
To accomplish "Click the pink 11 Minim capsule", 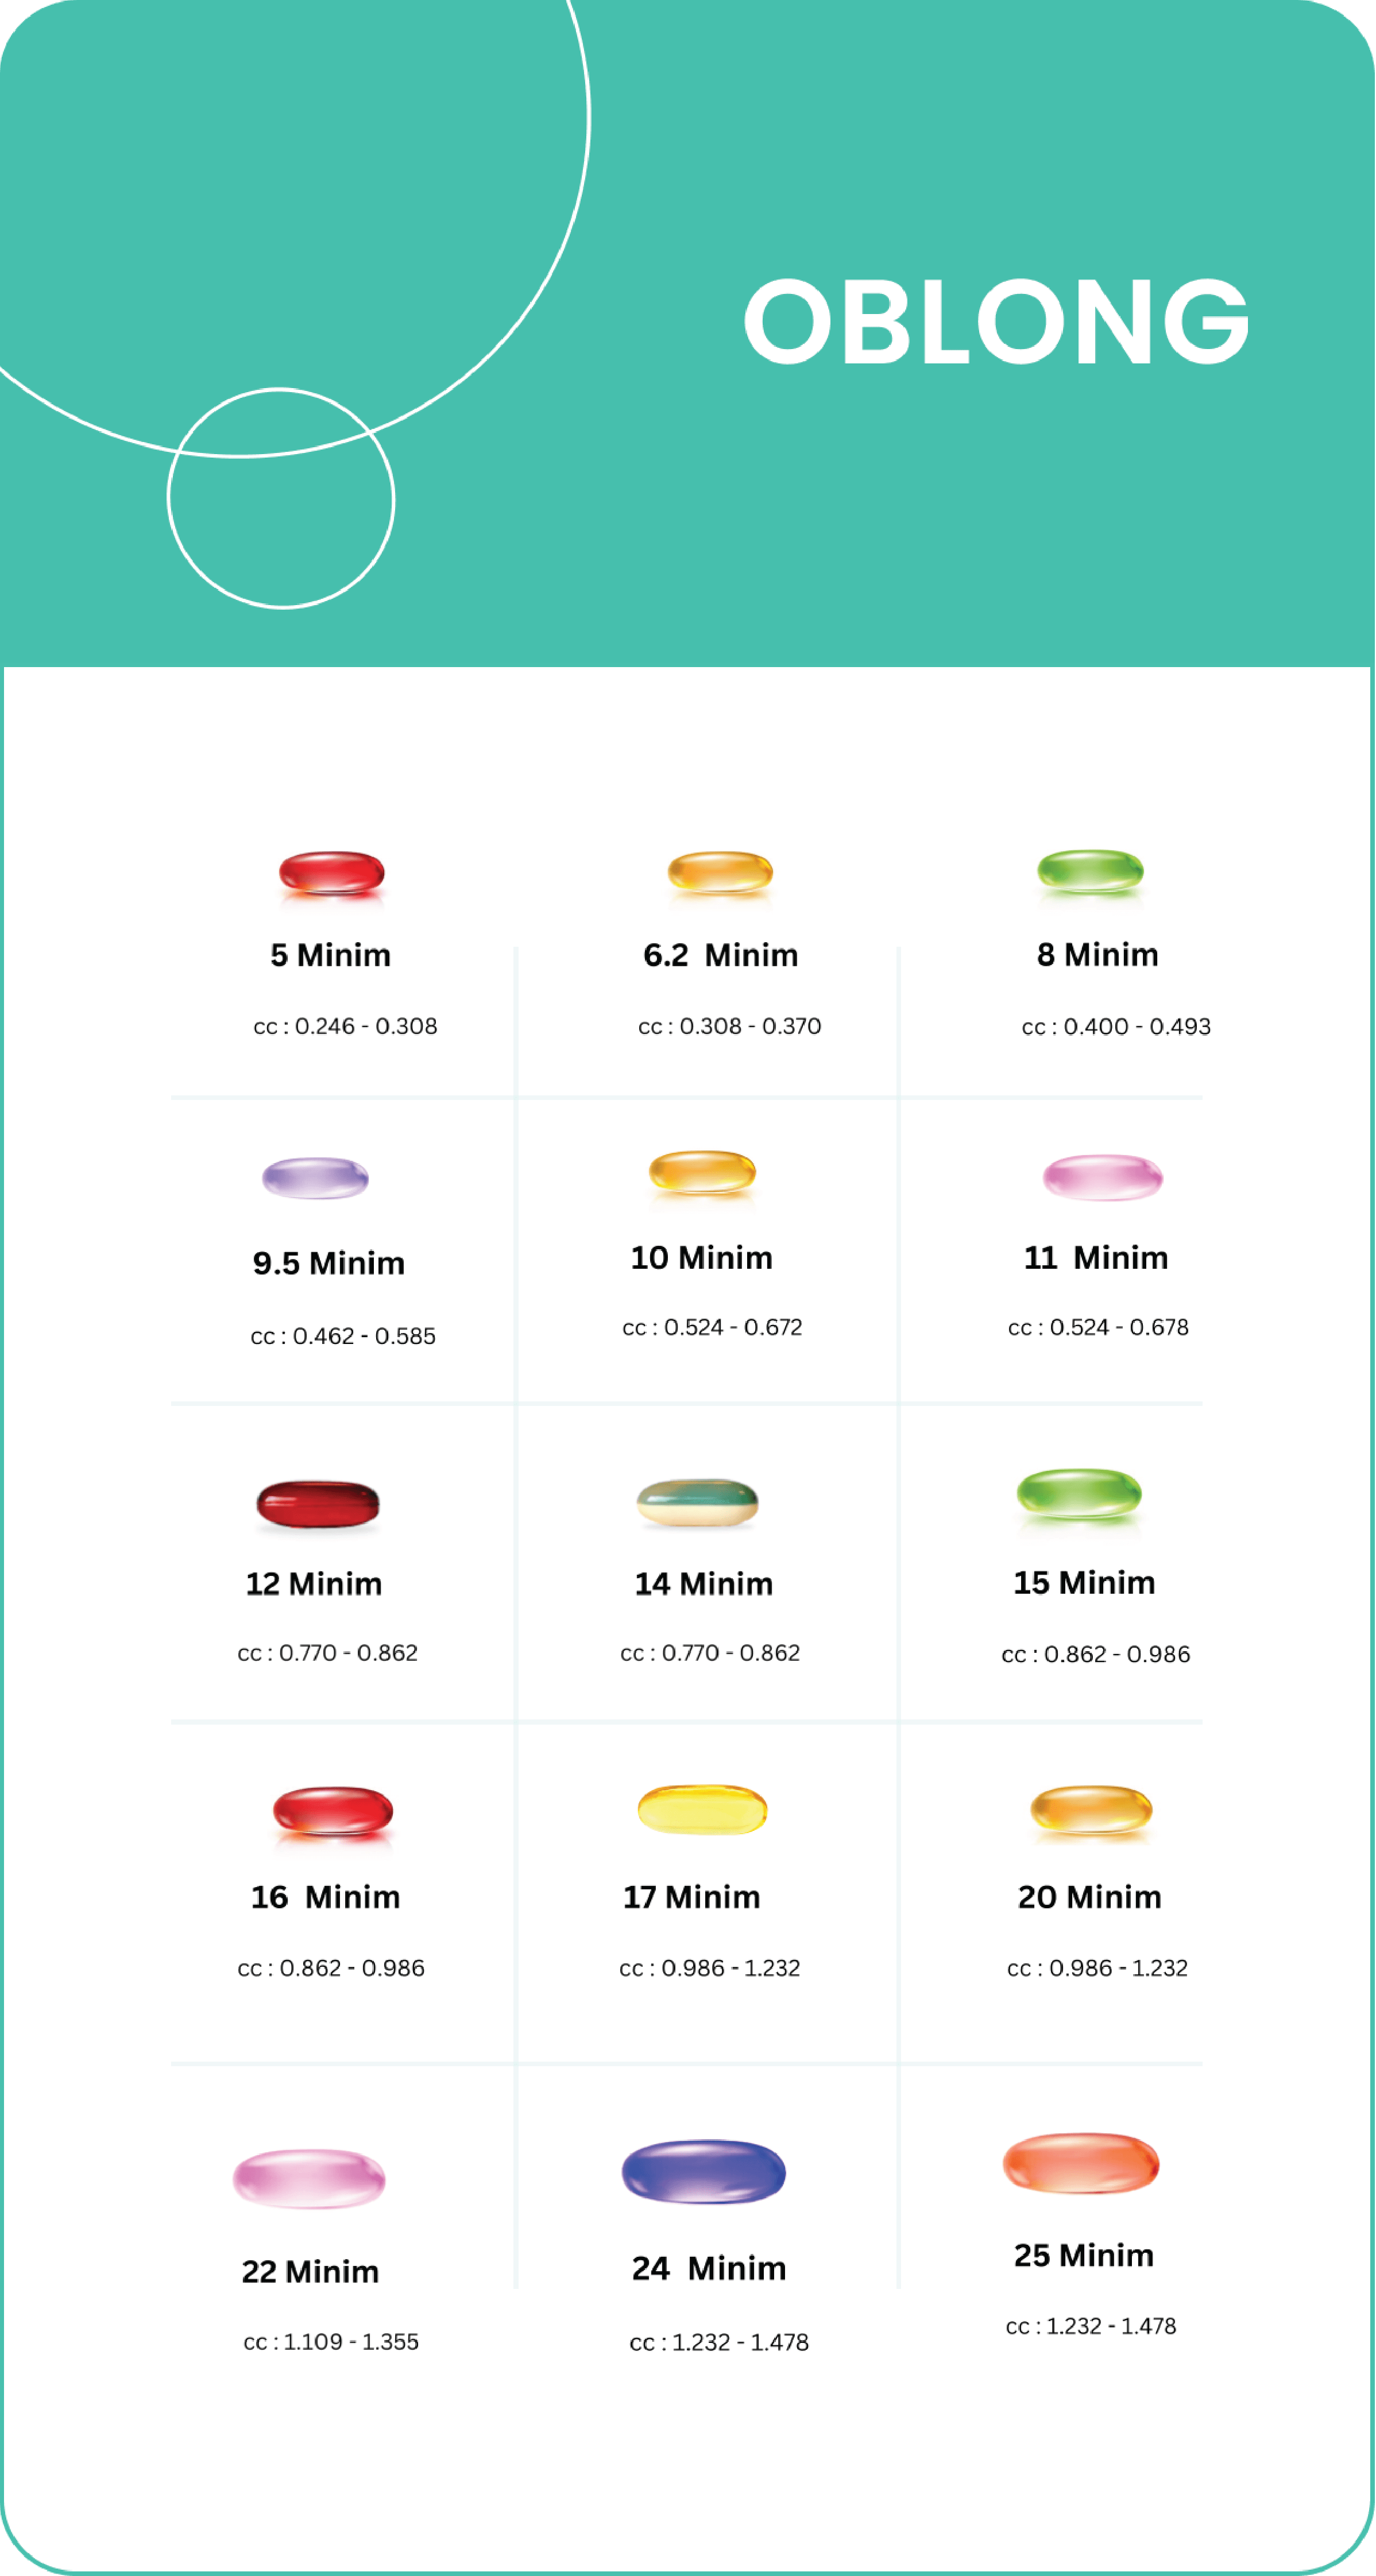I will coord(1102,1176).
